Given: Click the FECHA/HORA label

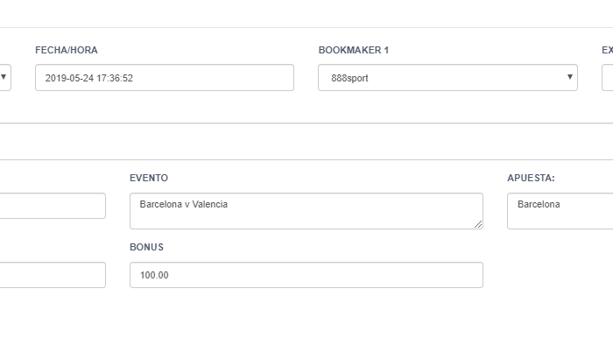Looking at the screenshot, I should pos(67,50).
